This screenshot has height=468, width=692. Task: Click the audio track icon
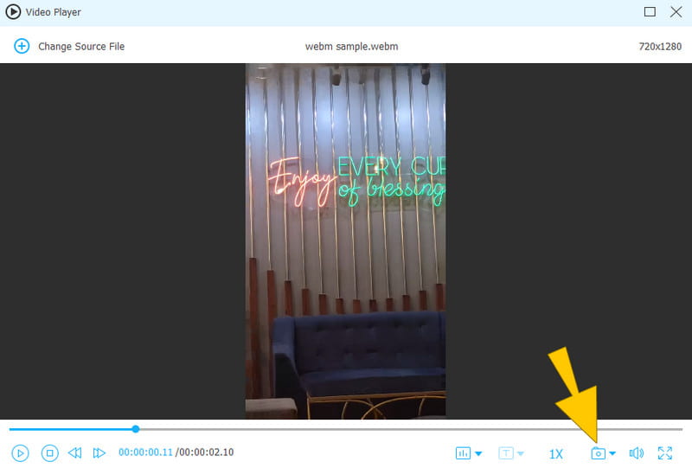pyautogui.click(x=463, y=453)
